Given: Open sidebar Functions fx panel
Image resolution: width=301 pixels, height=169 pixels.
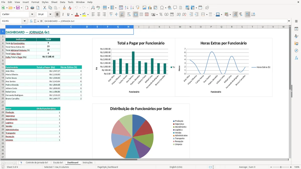Looking at the screenshot, I should [x=296, y=58].
